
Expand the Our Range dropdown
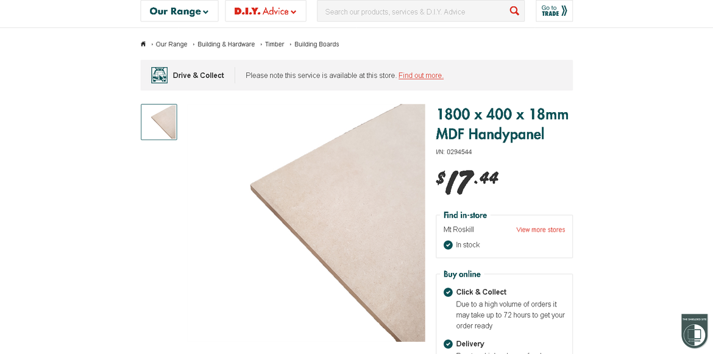pos(179,11)
